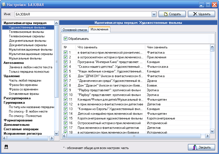This screenshot has height=154, width=219.
Task: Click the Что заменить column header
Action: pos(110,47)
